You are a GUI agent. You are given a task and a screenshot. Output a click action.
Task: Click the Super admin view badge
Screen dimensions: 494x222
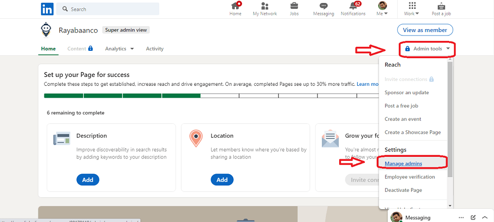pyautogui.click(x=126, y=30)
